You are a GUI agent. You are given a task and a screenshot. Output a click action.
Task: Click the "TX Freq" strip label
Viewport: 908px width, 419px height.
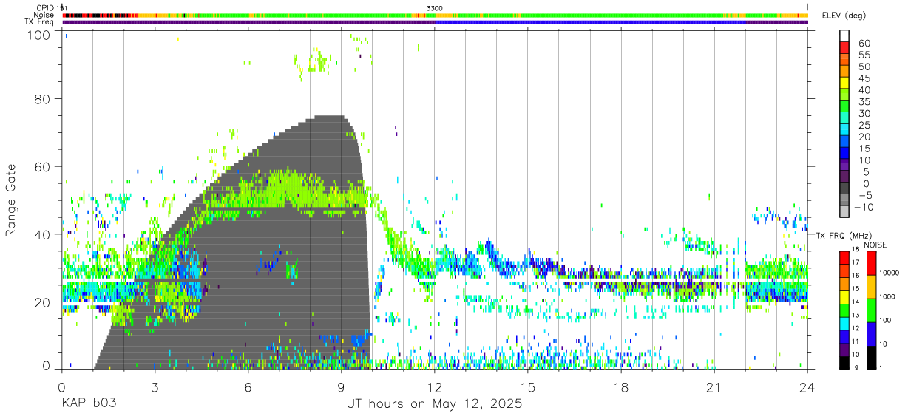pos(41,21)
